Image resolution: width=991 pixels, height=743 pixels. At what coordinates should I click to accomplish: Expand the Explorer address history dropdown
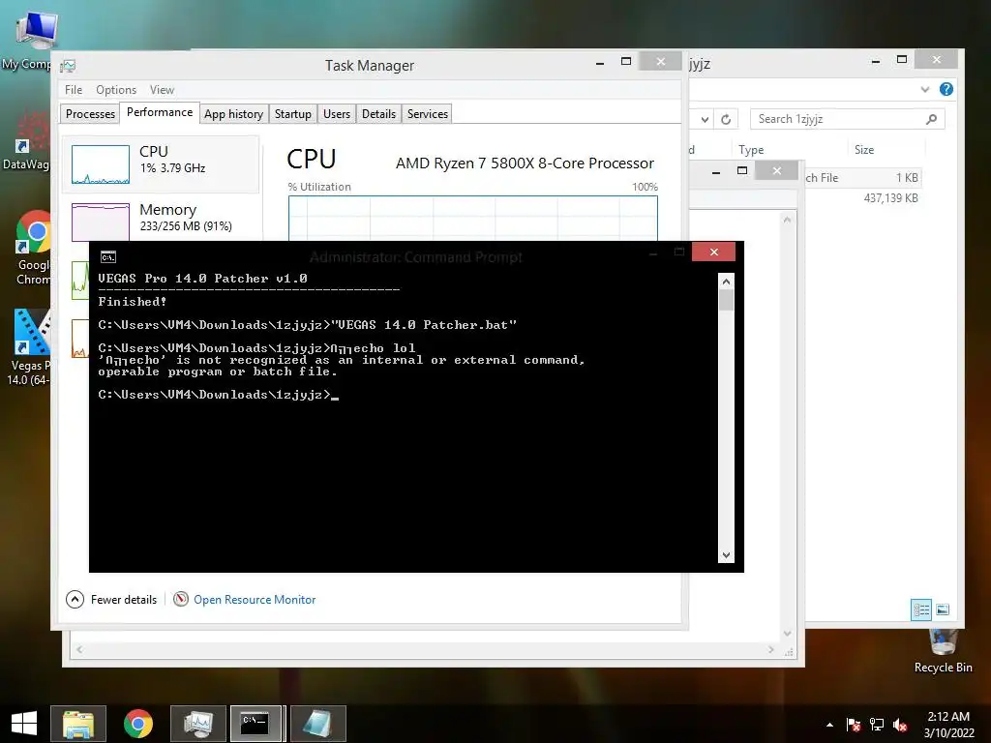tap(705, 119)
